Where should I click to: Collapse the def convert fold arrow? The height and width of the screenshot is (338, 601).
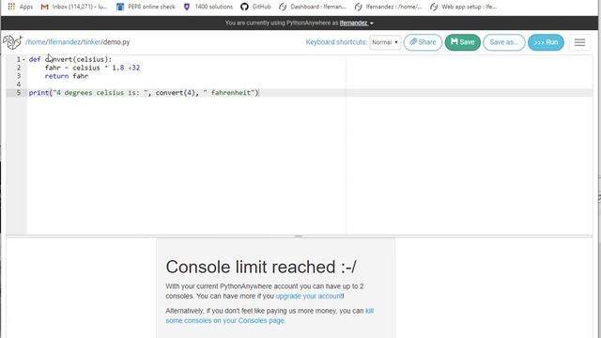(23, 59)
